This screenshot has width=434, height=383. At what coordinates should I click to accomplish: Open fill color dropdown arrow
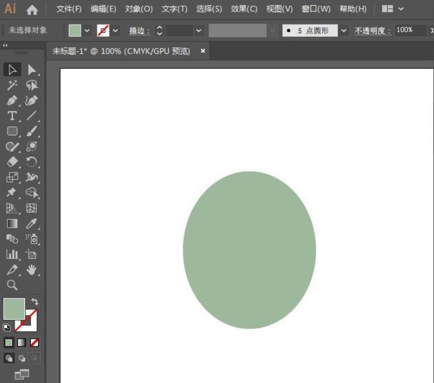(87, 30)
